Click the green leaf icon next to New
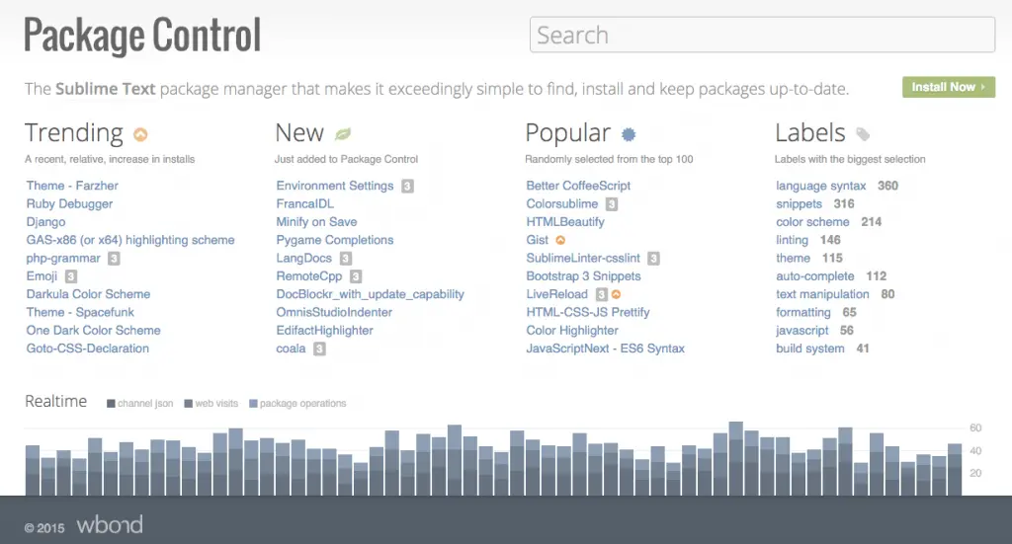1012x544 pixels. [x=343, y=134]
